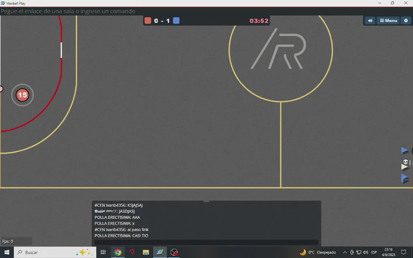Click the match timer 03:52
This screenshot has width=413, height=258.
coord(259,21)
